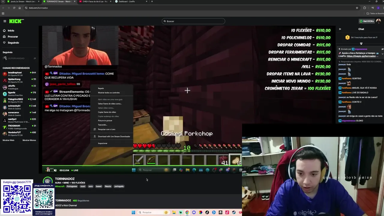The height and width of the screenshot is (216, 384).
Task: Open the livepix.gg/tornnadoz chat link
Action: click(x=361, y=56)
